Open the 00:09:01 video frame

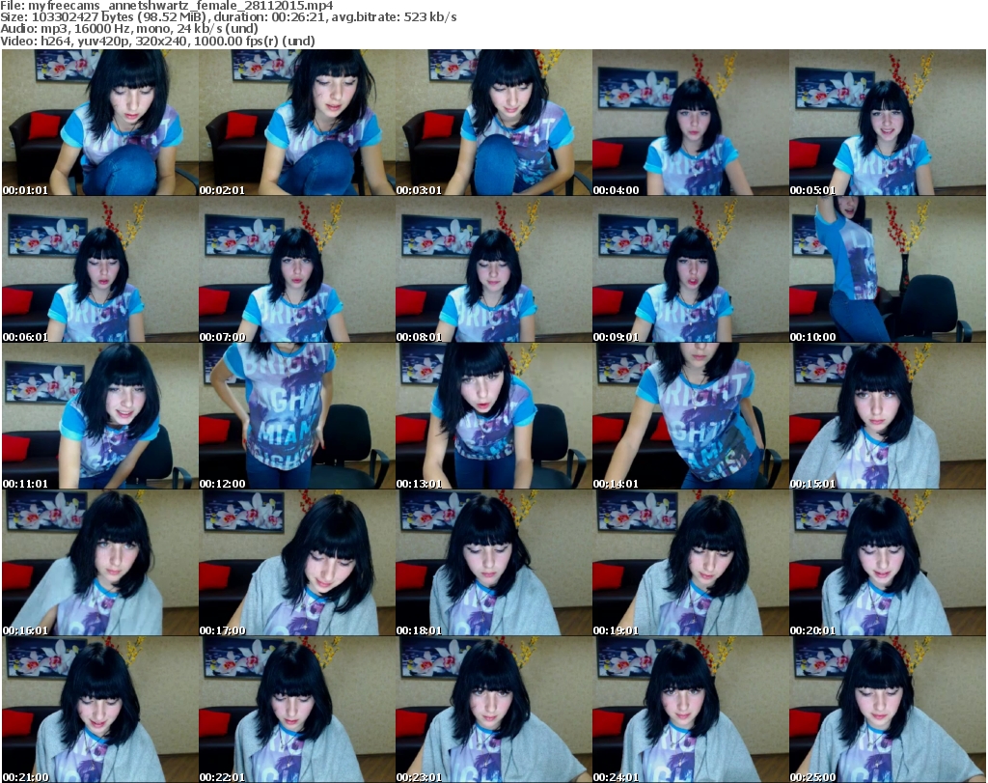tap(690, 269)
